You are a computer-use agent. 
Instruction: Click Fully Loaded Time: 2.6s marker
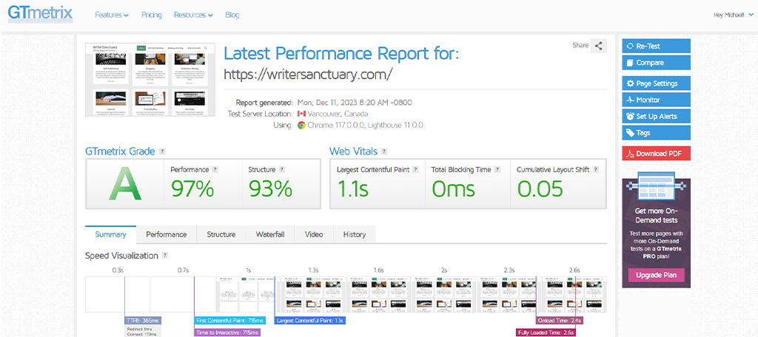546,332
